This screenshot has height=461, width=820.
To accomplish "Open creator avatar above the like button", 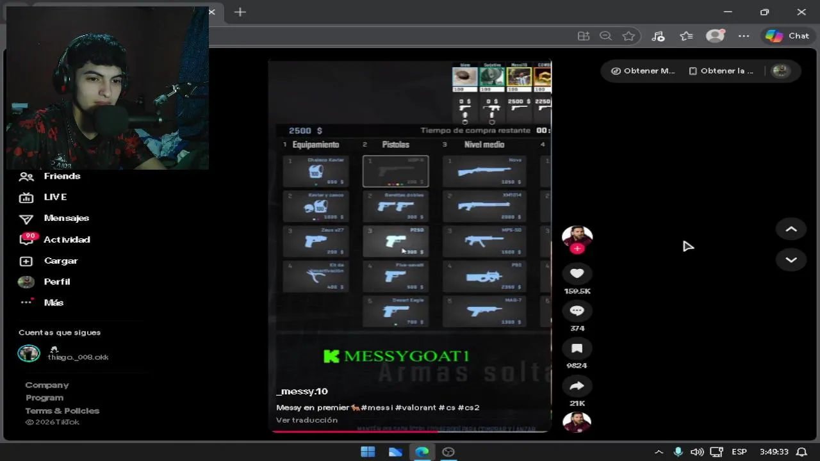I will pyautogui.click(x=577, y=237).
